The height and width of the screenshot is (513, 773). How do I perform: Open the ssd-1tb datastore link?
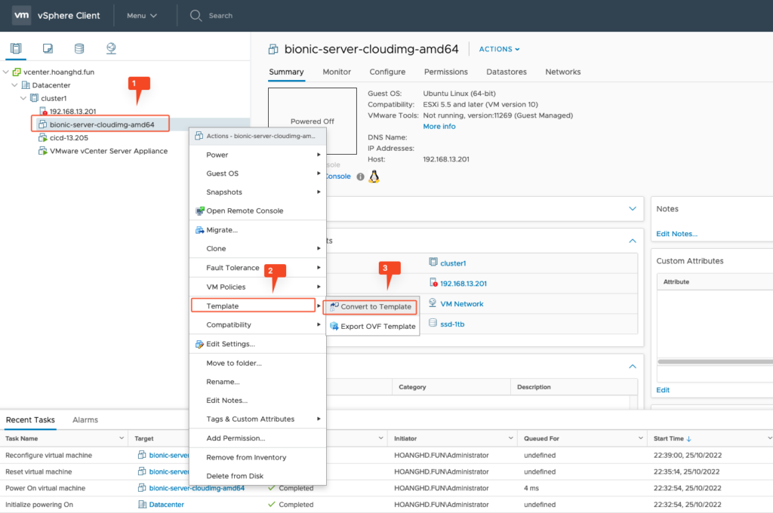pyautogui.click(x=452, y=324)
